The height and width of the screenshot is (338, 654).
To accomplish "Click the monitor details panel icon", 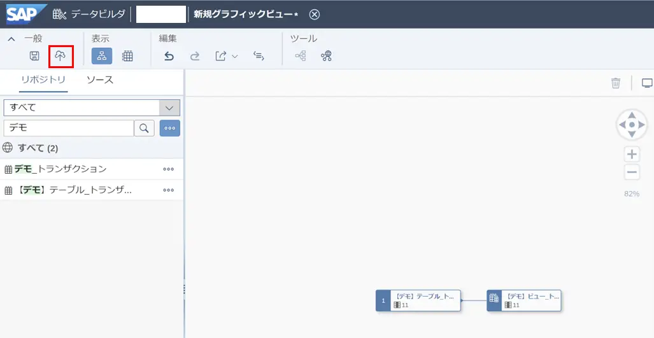I will (x=647, y=83).
